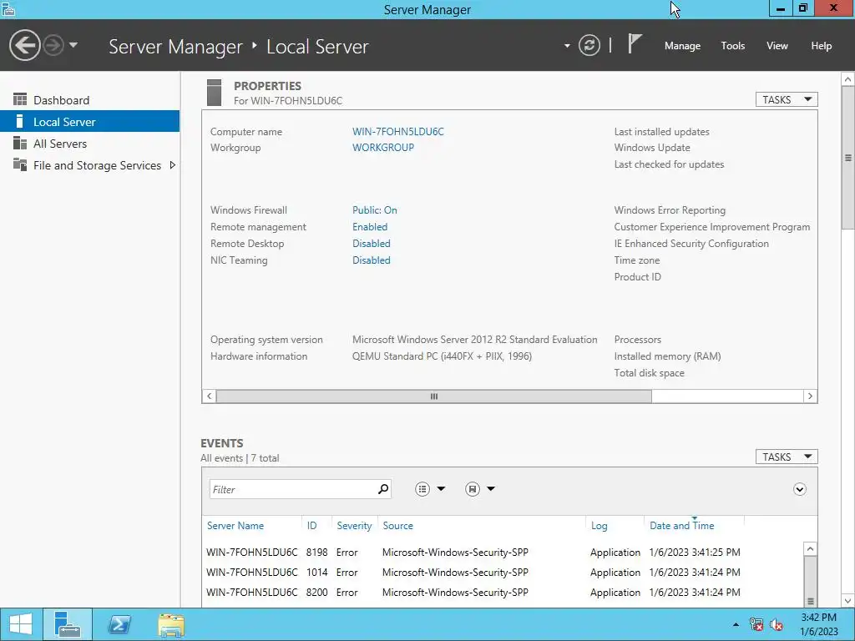Open the navigation history dropdown arrow
This screenshot has height=641, width=855.
point(73,45)
